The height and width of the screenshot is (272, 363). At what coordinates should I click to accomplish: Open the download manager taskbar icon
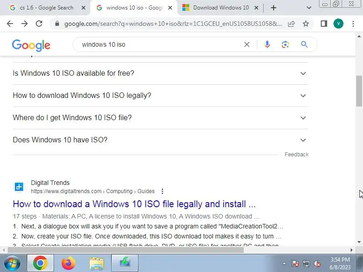point(125,263)
